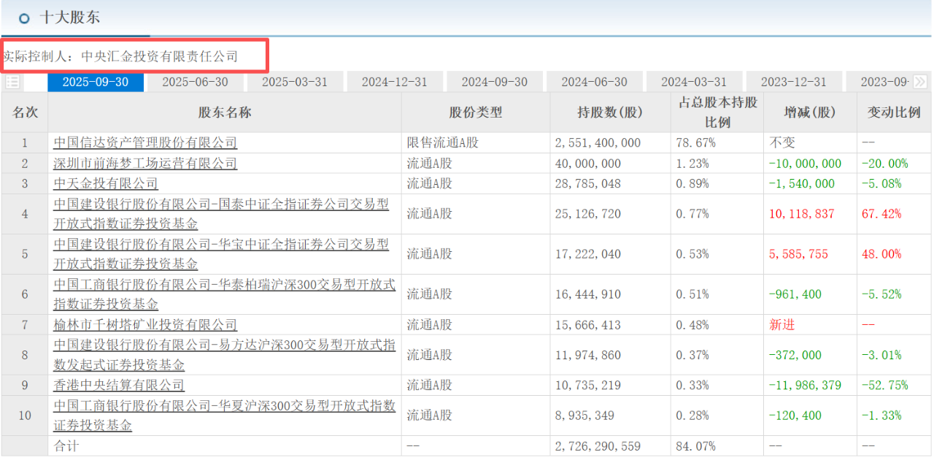Open the 2024-12-31 date tab

point(394,82)
